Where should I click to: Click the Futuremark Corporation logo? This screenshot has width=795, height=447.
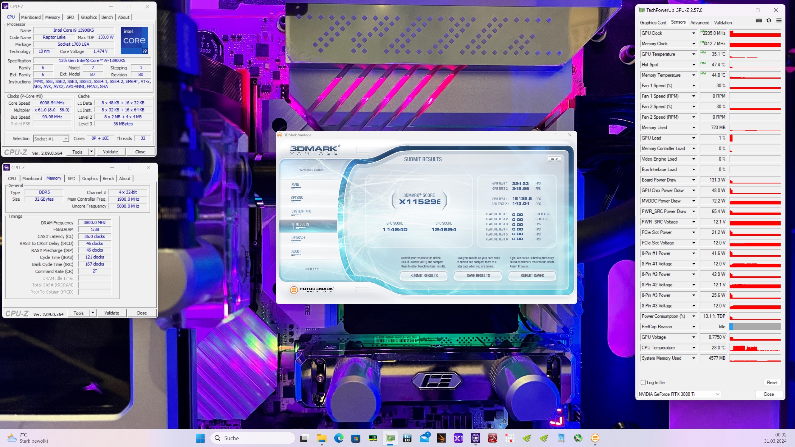coord(312,290)
